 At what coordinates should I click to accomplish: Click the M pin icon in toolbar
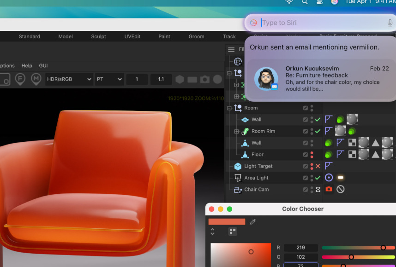(36, 79)
